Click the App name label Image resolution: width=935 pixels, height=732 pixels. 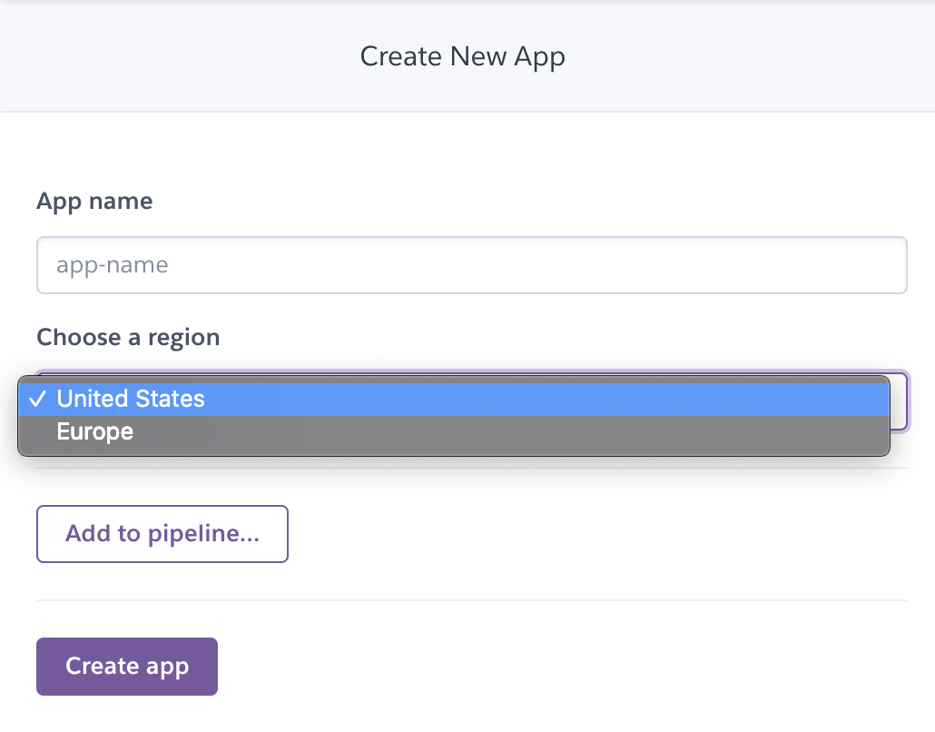pos(94,201)
